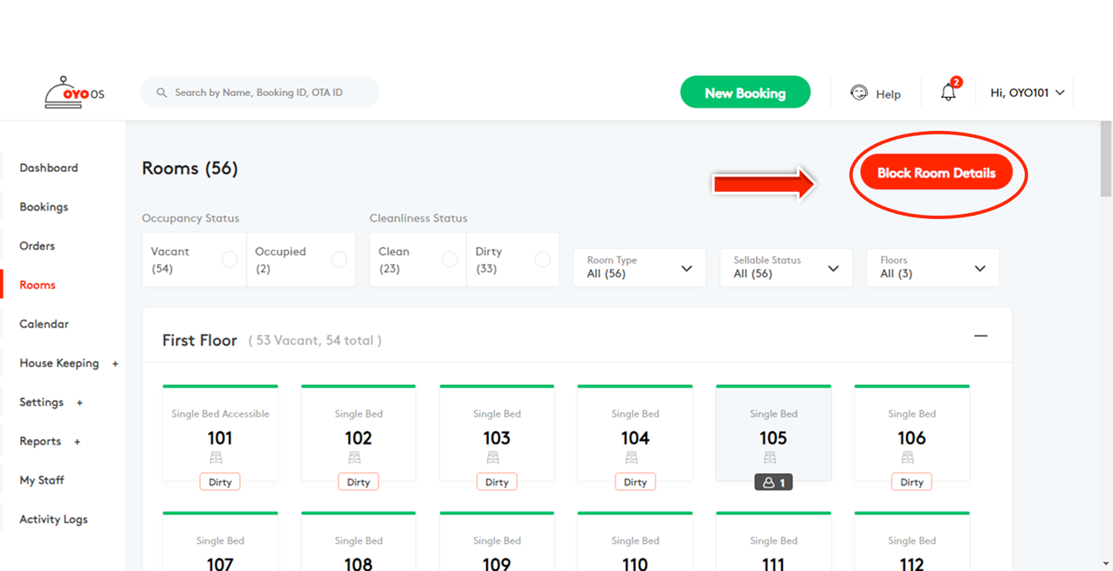Screen dimensions: 1113x571
Task: Click '( 53 Vacant, 54 total )' text
Action: [315, 341]
